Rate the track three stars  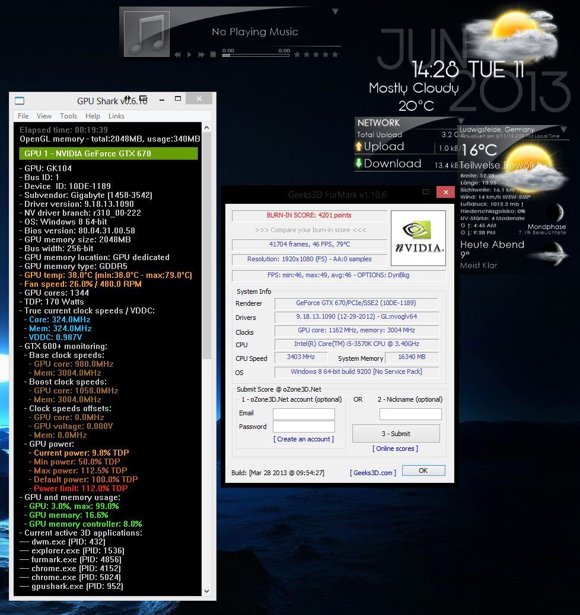[x=316, y=55]
